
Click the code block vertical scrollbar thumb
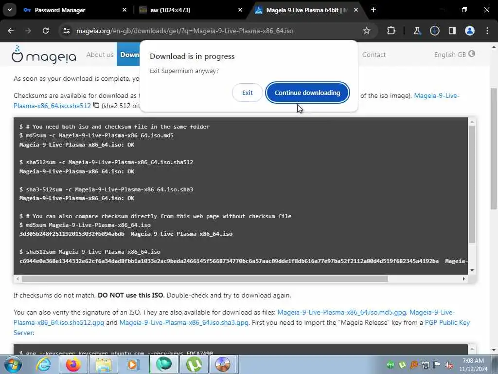472,185
